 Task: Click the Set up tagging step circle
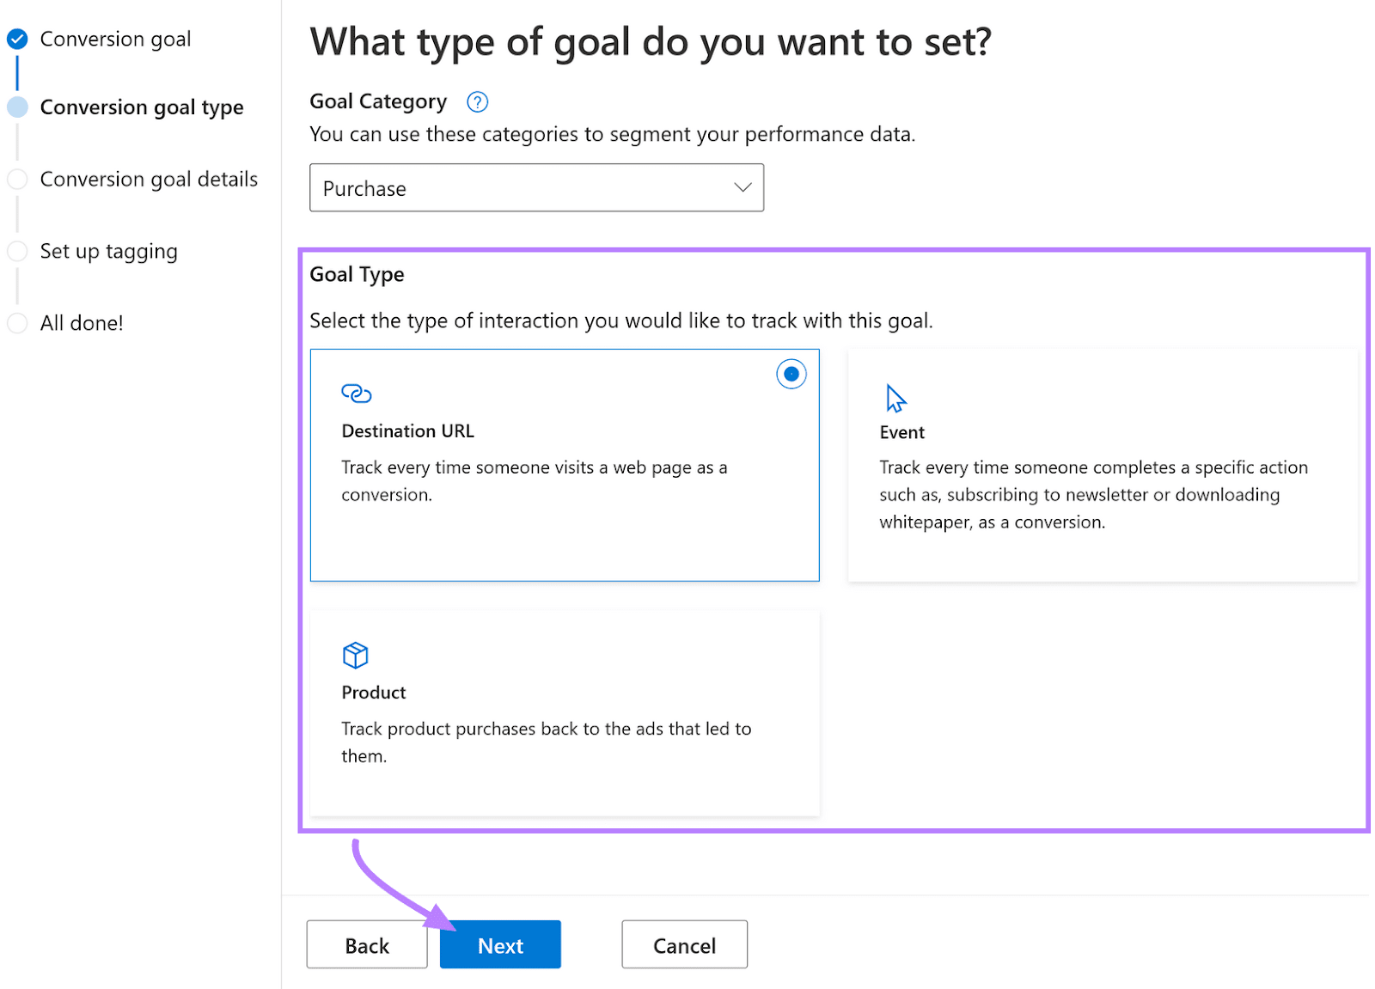(17, 251)
